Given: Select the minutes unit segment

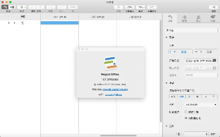Looking at the screenshot, I should 173,97.
